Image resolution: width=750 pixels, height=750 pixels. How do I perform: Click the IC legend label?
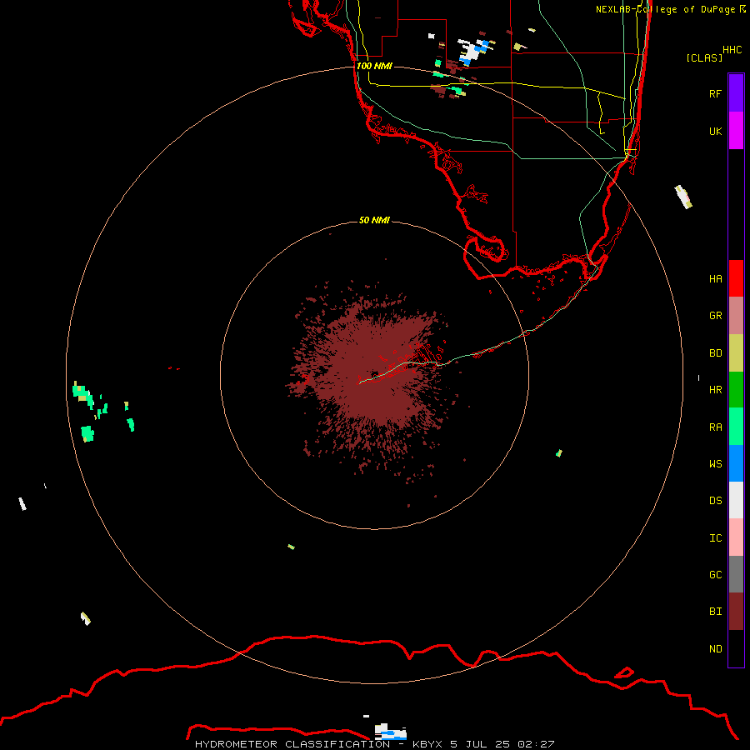(715, 538)
